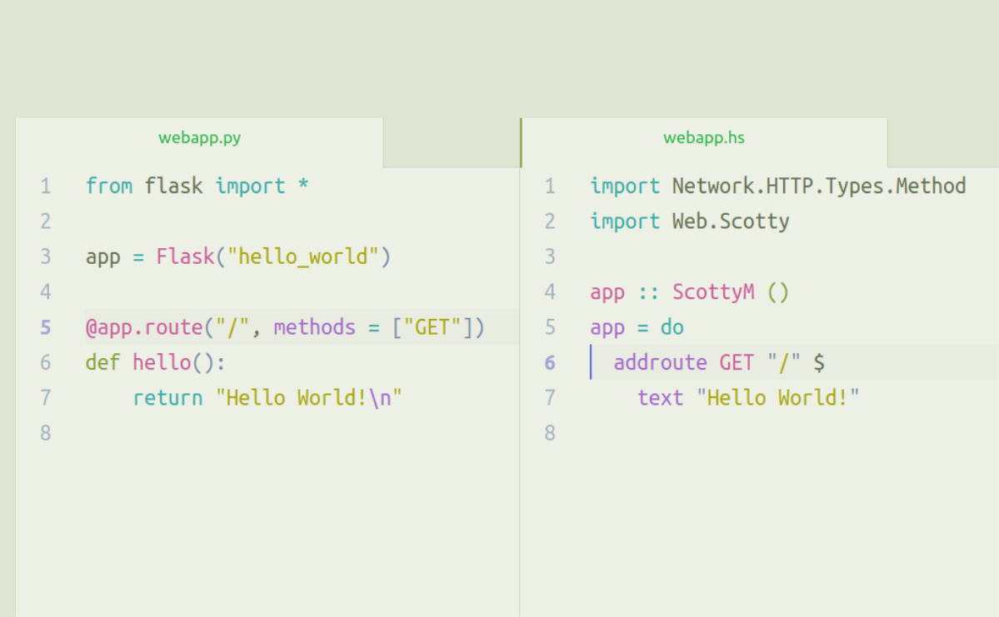Place cursor on 'from' keyword in webapp.py
999x617 pixels.
[x=109, y=186]
